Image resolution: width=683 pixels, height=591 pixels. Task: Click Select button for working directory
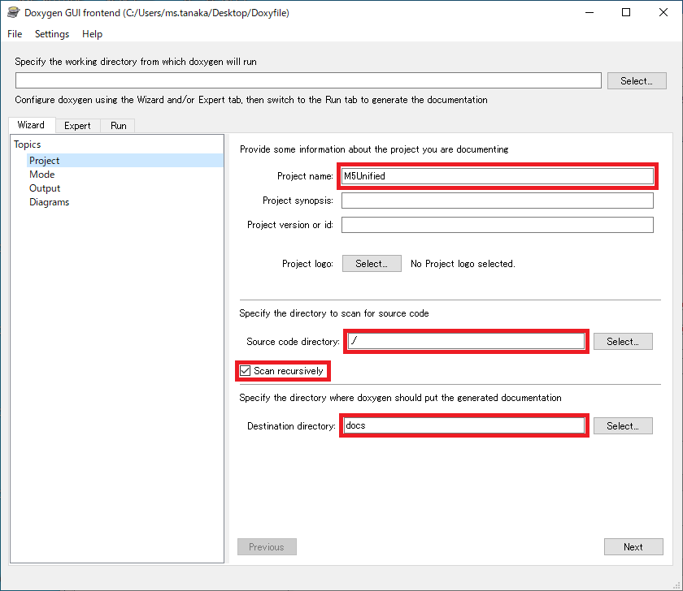click(637, 81)
